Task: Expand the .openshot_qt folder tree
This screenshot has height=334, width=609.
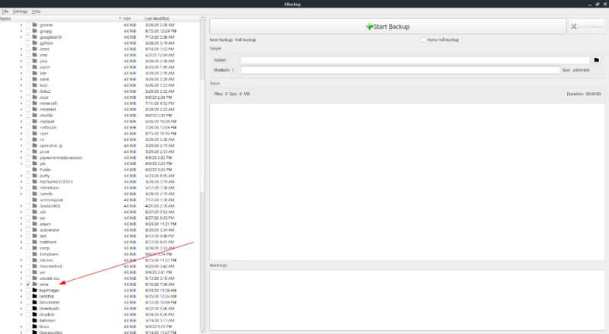Action: click(x=21, y=145)
